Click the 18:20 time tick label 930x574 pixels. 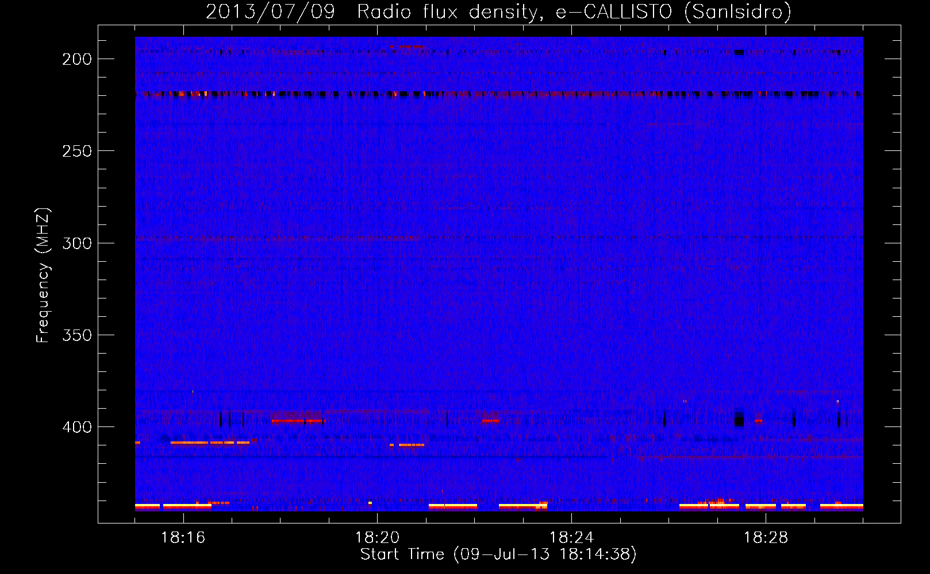377,538
